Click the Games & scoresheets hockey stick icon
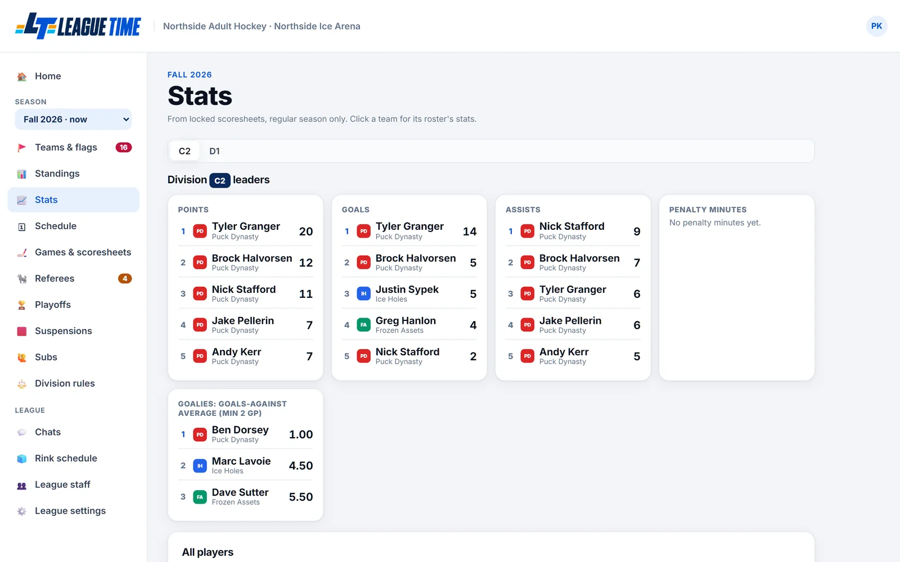The image size is (900, 562). (x=22, y=252)
